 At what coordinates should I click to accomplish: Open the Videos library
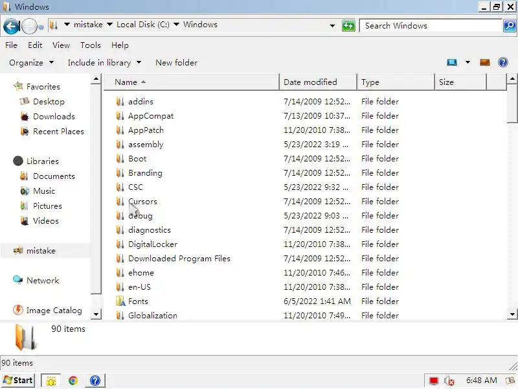tap(45, 220)
